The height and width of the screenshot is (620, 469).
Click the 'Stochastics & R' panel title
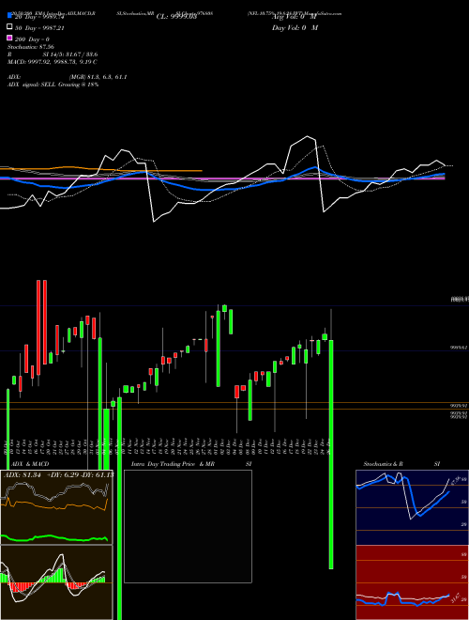coord(383,464)
